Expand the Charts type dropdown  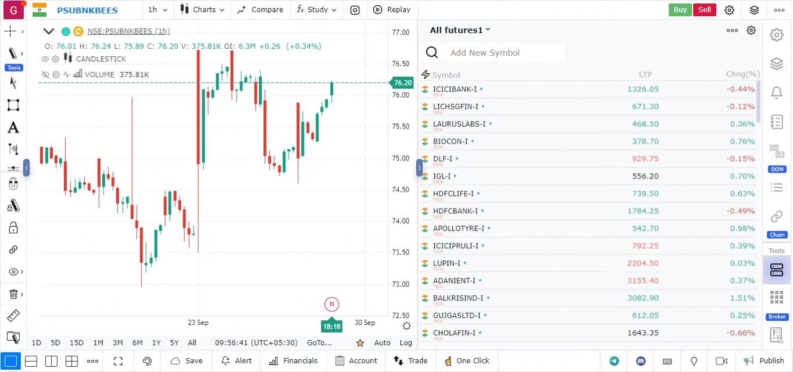202,10
